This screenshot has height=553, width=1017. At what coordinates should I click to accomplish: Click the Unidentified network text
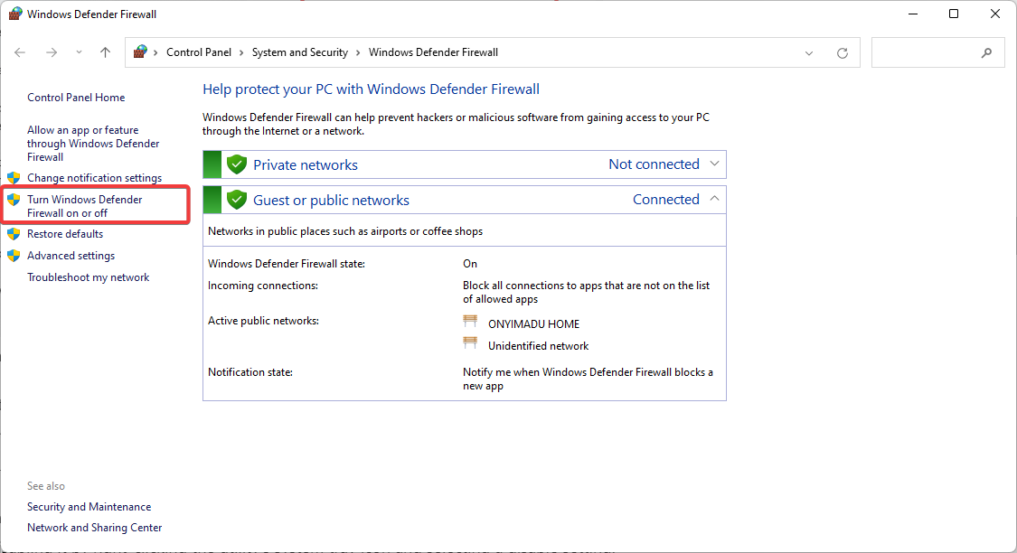pyautogui.click(x=539, y=346)
